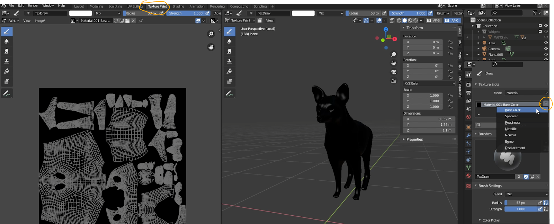Open the World properties tab icon
This screenshot has height=224, width=554.
pos(468,117)
